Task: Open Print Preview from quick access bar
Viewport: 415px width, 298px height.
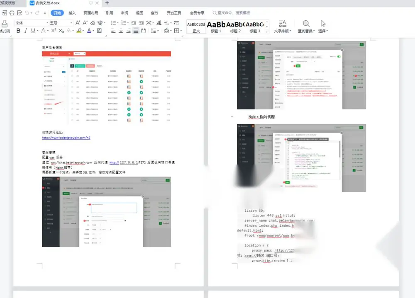Action: (20, 13)
